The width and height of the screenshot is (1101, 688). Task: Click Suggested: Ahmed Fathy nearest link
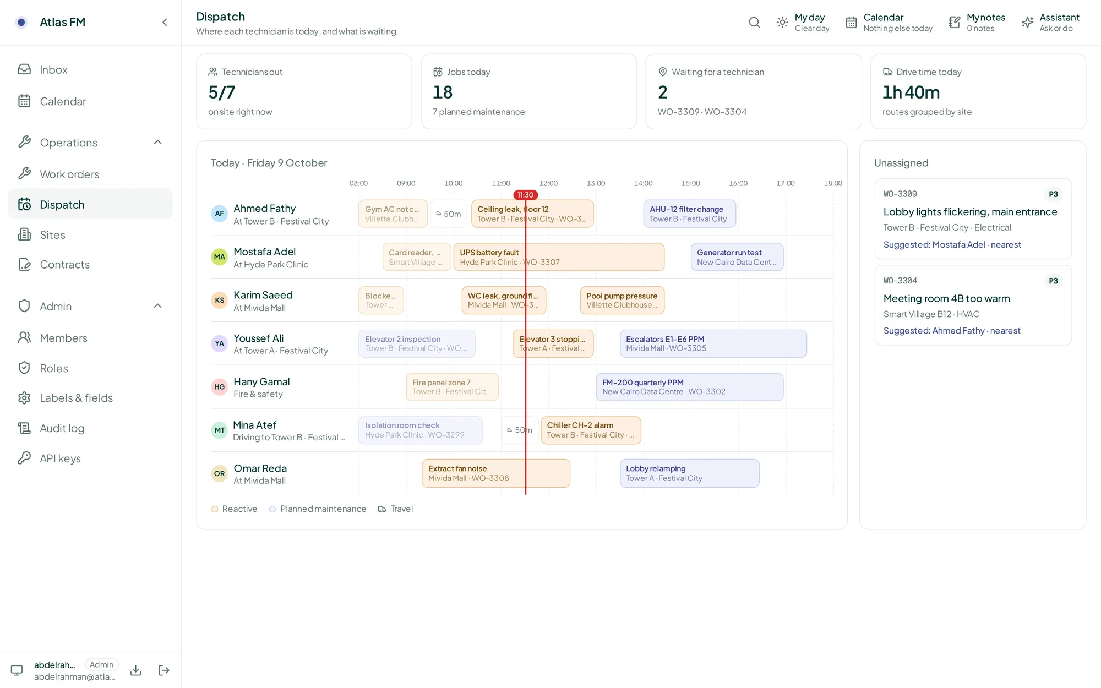(x=952, y=331)
